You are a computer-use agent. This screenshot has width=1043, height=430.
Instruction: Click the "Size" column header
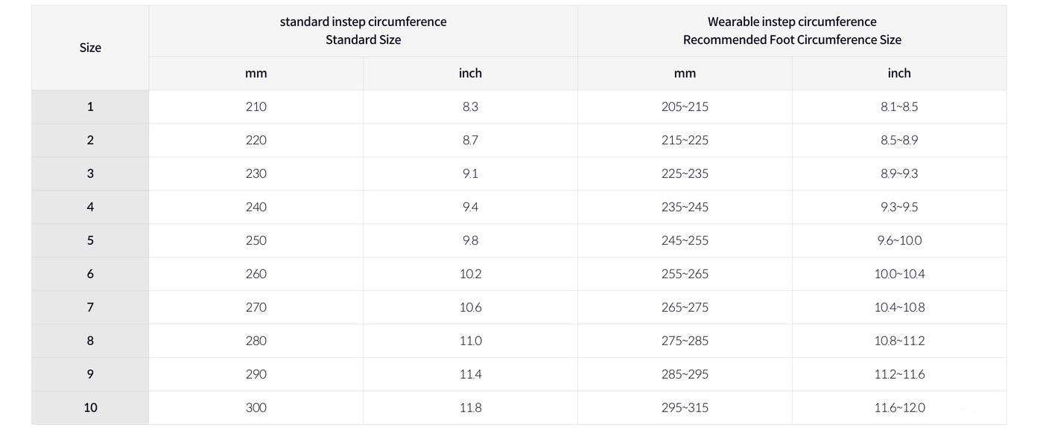tap(90, 48)
